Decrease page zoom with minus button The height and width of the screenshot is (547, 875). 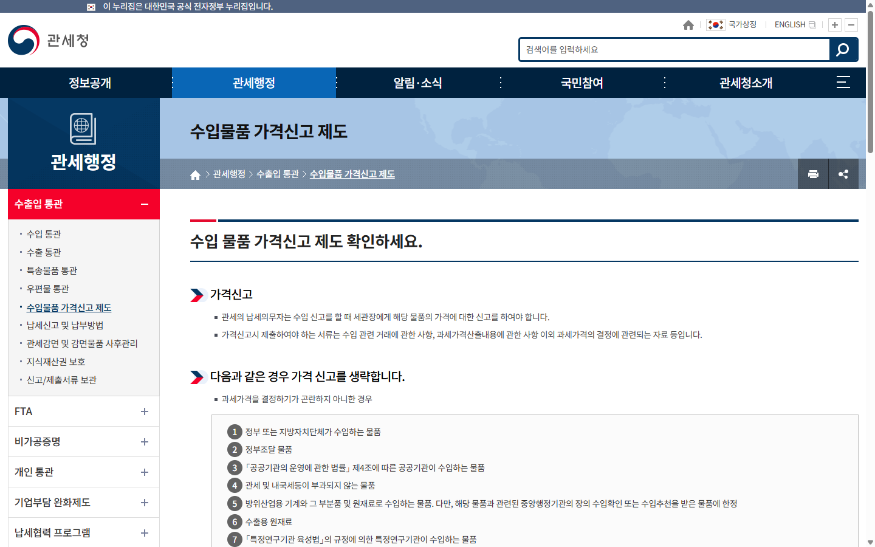point(851,25)
